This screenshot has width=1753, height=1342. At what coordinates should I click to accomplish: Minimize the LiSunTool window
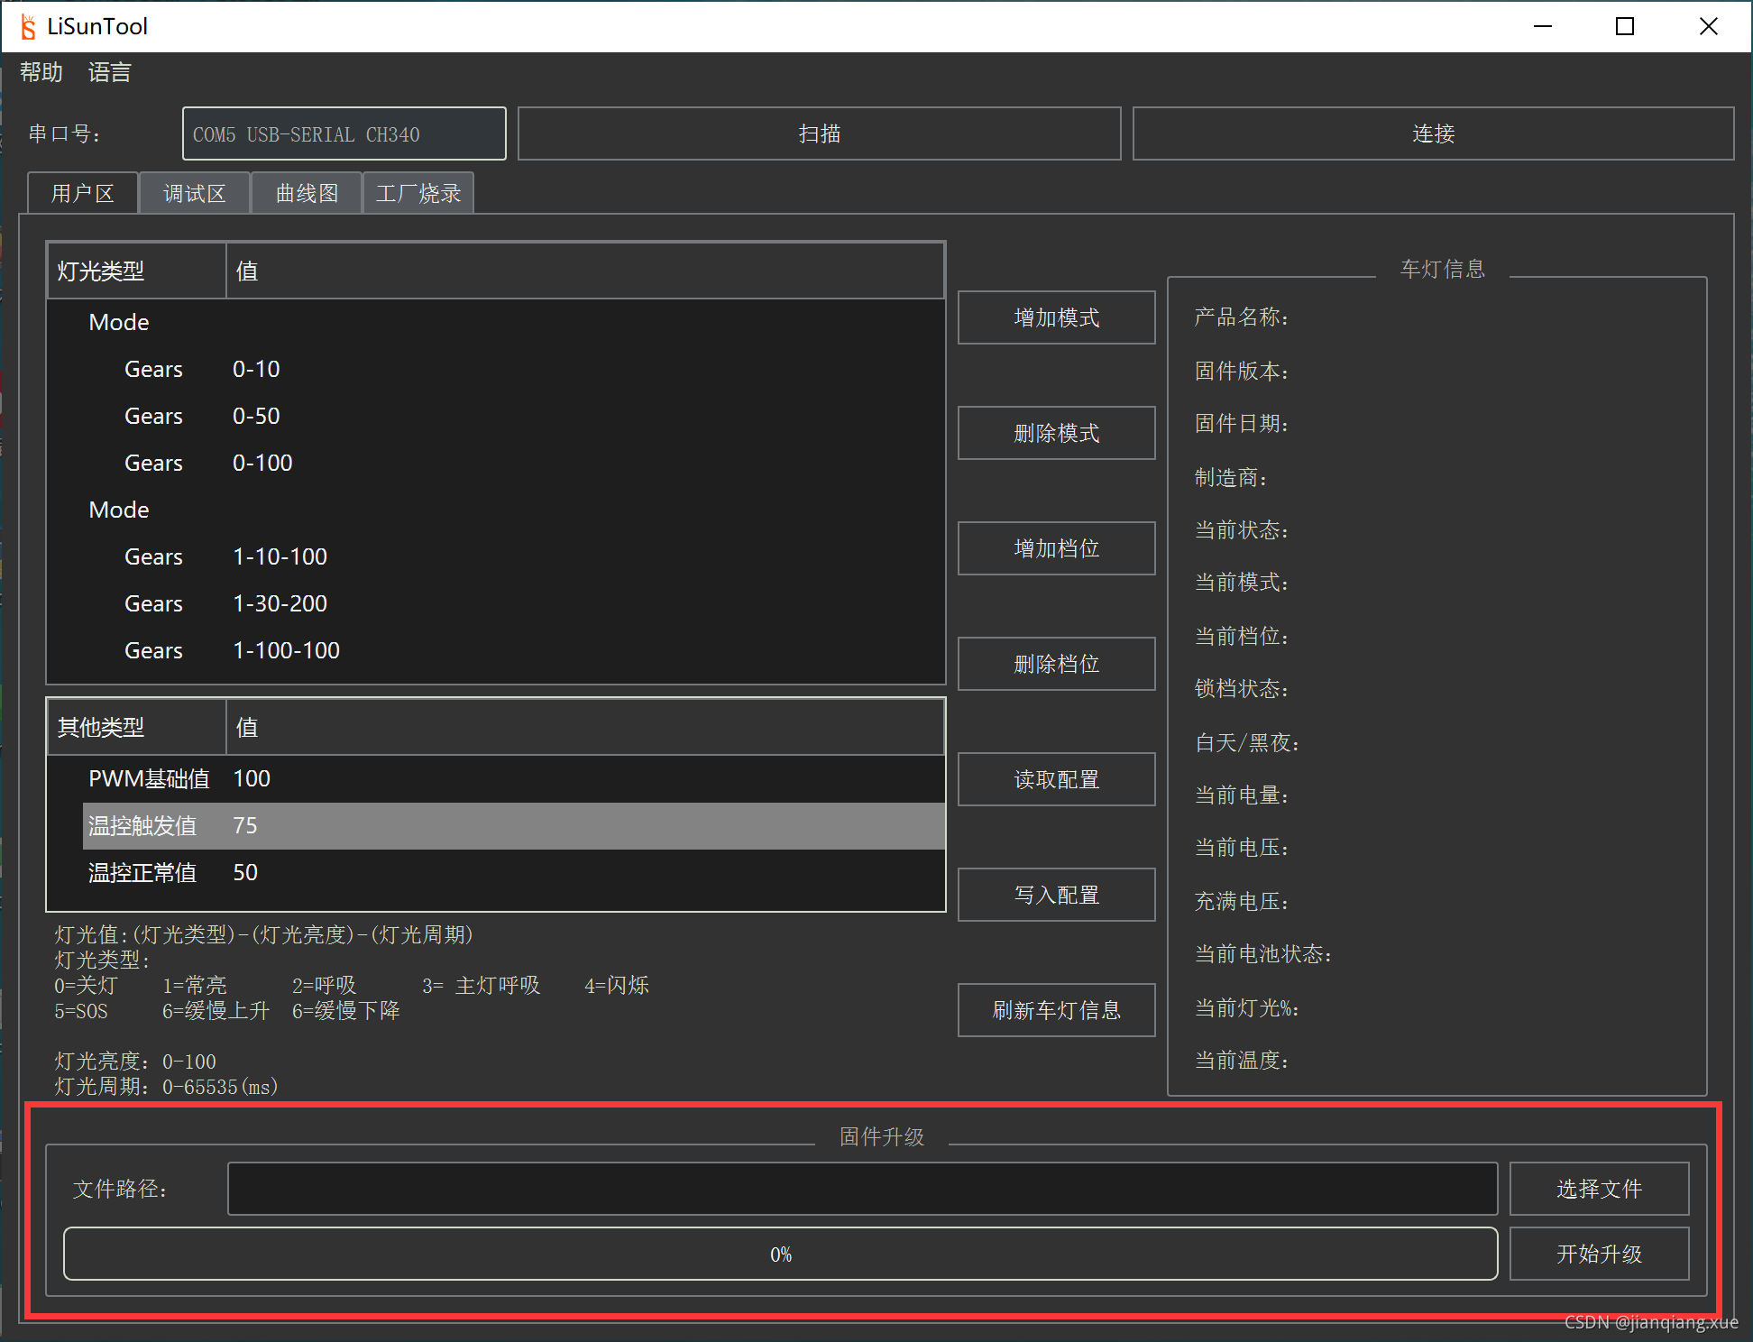point(1543,26)
